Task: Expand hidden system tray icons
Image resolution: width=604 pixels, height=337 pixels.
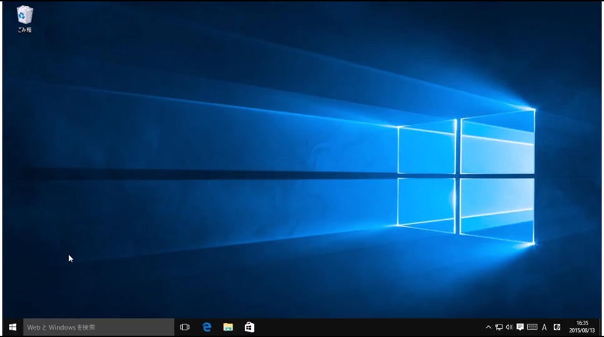Action: 488,327
